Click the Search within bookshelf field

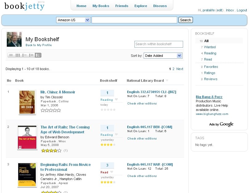click(x=159, y=44)
